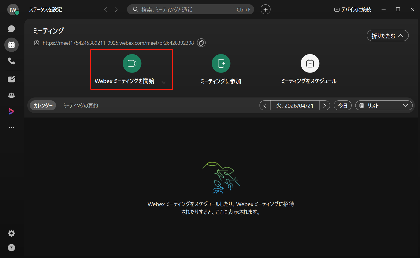Open the リスト view dropdown
420x258 pixels.
pos(384,105)
